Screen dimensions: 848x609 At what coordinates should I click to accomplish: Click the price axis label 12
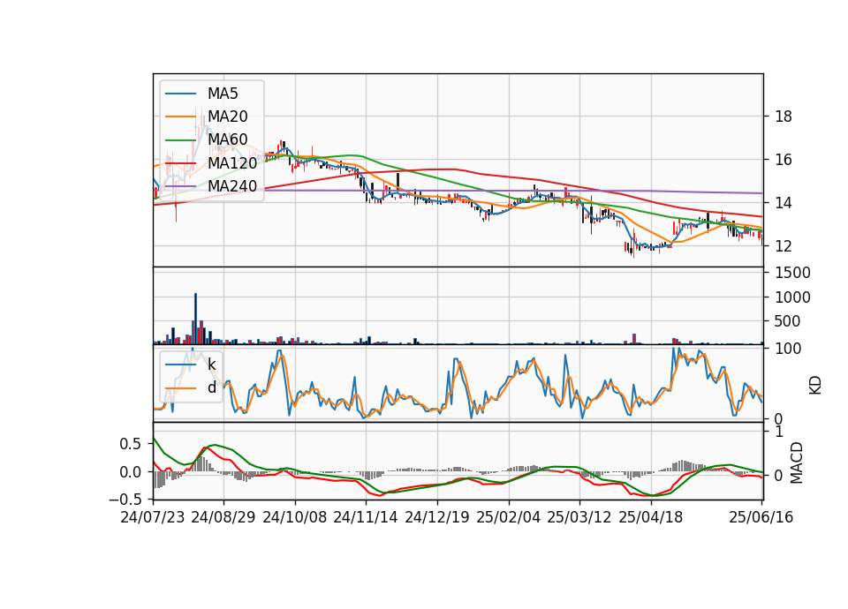(x=784, y=246)
